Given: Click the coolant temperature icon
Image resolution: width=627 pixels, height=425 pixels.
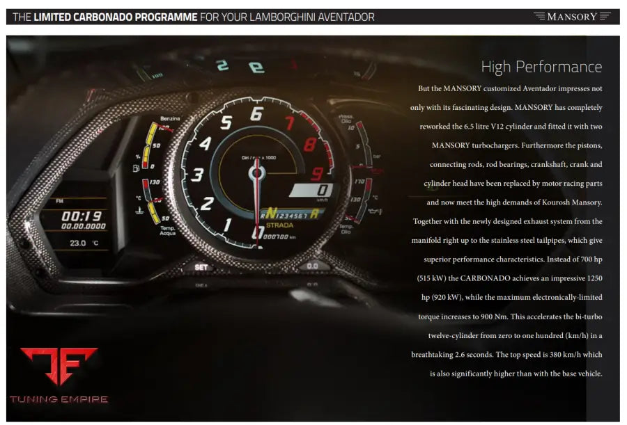Looking at the screenshot, I should tap(139, 210).
